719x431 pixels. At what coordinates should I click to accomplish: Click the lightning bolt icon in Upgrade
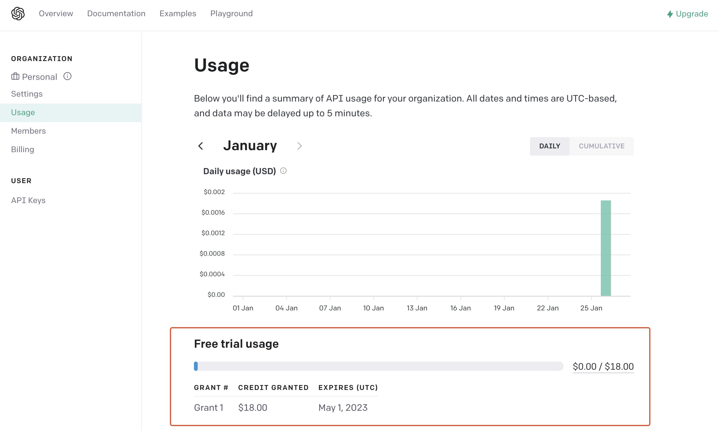point(670,14)
